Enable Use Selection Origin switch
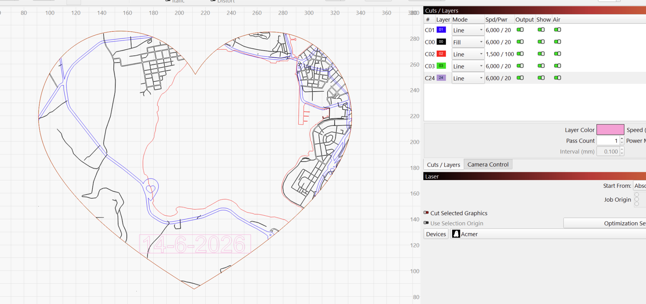Screen dimensions: 646x304 pos(426,223)
